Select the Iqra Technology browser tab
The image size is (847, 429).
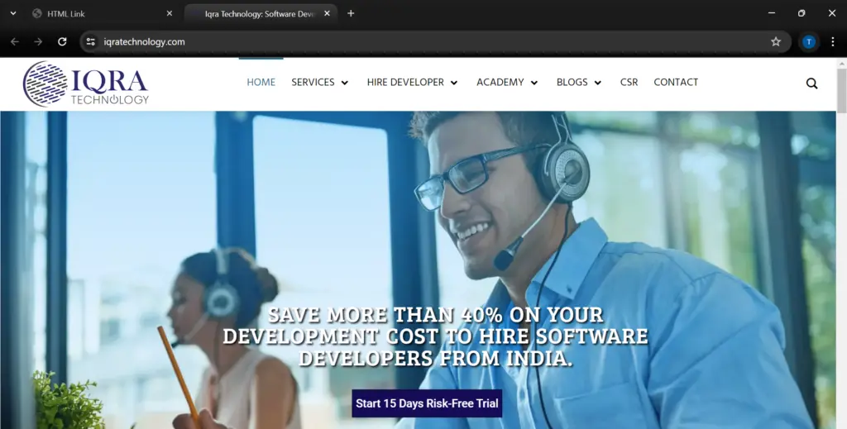pos(261,13)
